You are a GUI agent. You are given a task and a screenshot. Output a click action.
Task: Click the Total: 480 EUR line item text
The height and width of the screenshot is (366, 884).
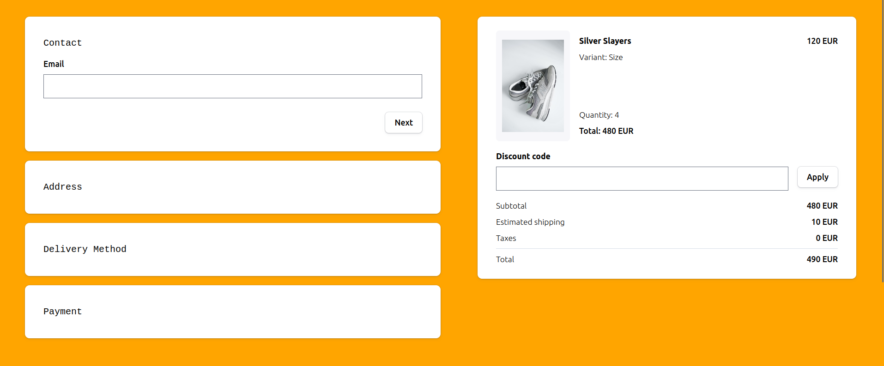pos(606,131)
